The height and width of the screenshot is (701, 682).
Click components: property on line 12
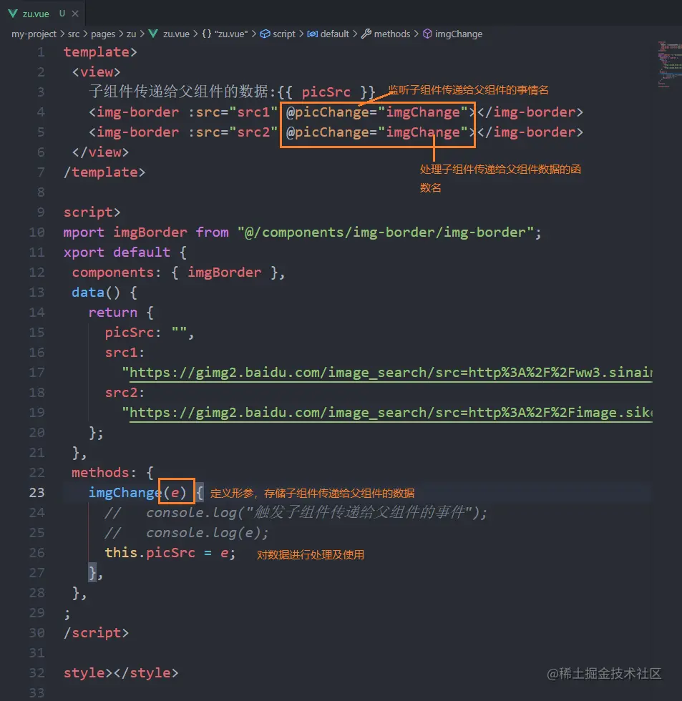click(x=116, y=273)
